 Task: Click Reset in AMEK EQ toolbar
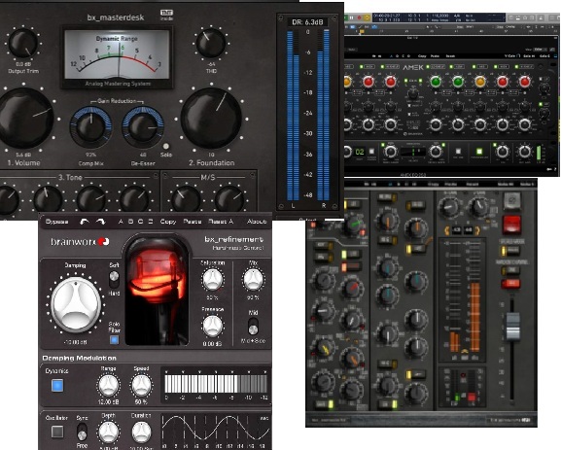(x=450, y=56)
